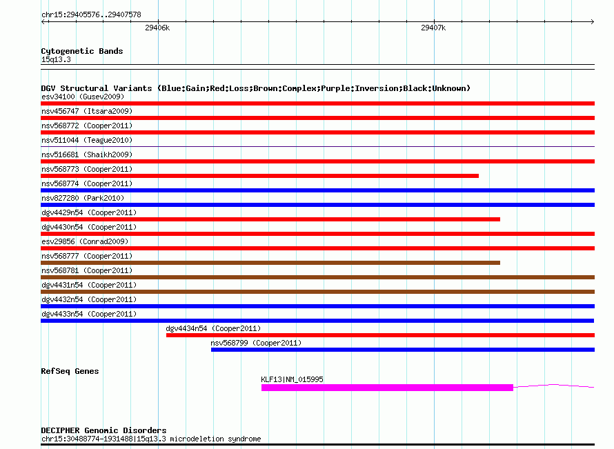The height and width of the screenshot is (449, 614).
Task: Open the nsv511044 (Teague2010) label
Action: click(x=87, y=140)
